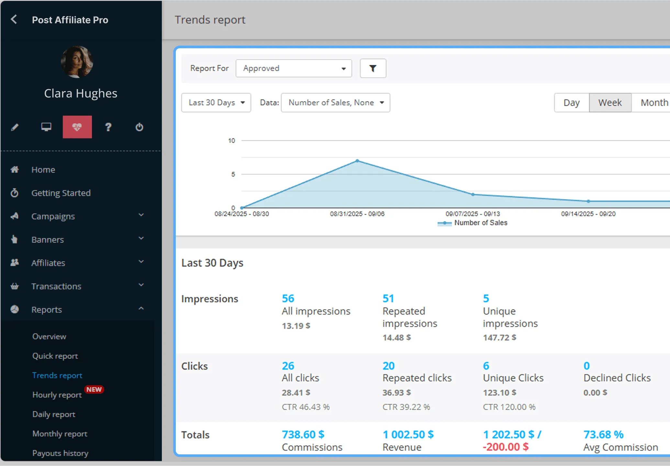Image resolution: width=670 pixels, height=466 pixels.
Task: Open help via question mark icon
Action: (108, 127)
